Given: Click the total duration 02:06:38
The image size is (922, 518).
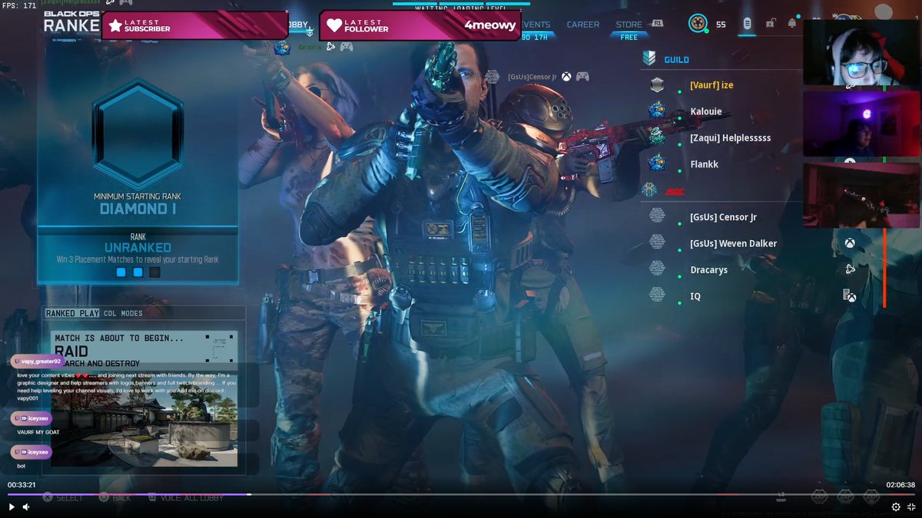Looking at the screenshot, I should pos(900,484).
